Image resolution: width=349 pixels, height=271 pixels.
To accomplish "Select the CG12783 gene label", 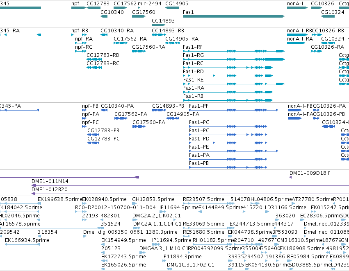I will click(98, 4).
